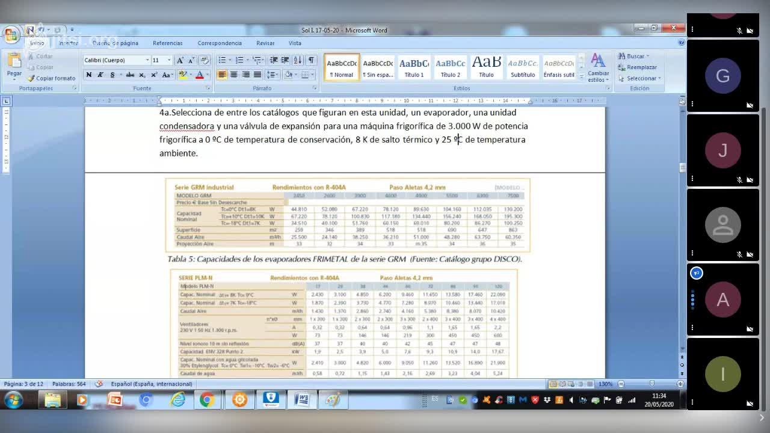Toggle show paragraph marks pilcrow
This screenshot has width=770, height=433.
(x=311, y=60)
